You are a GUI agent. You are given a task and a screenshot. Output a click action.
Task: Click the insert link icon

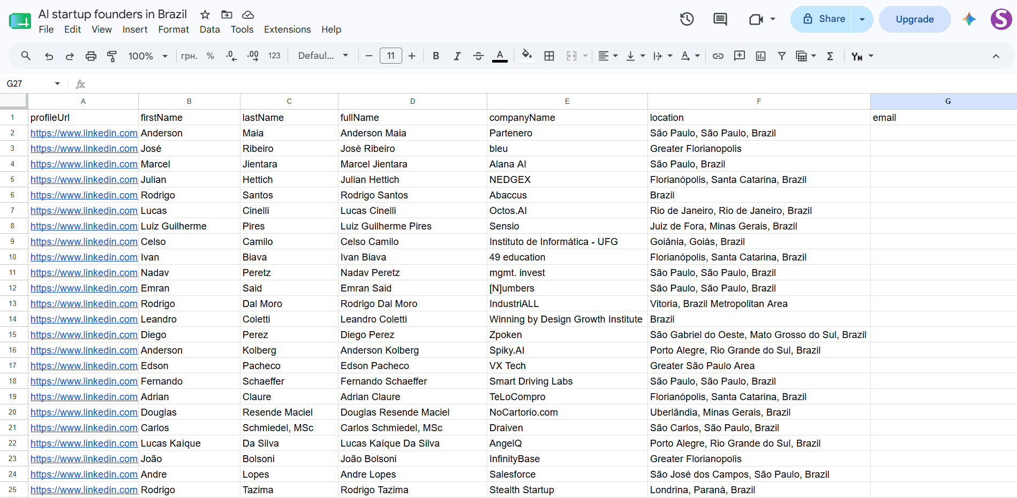pos(718,56)
